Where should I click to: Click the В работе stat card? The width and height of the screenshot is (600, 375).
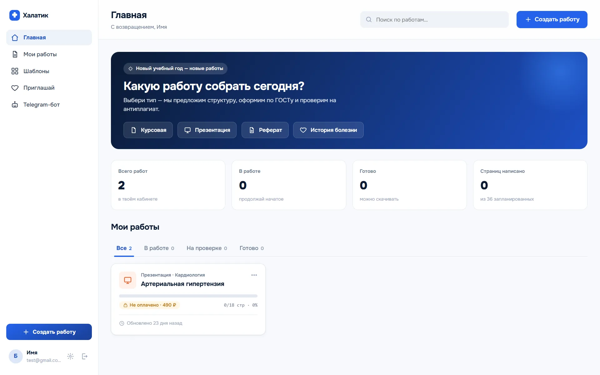[289, 185]
